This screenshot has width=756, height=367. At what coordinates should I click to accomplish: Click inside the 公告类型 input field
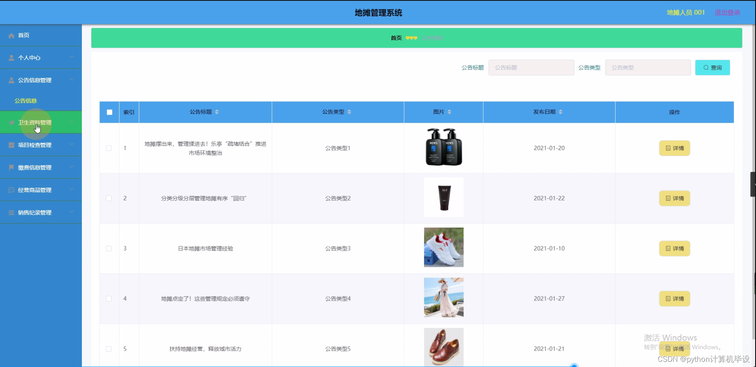648,67
